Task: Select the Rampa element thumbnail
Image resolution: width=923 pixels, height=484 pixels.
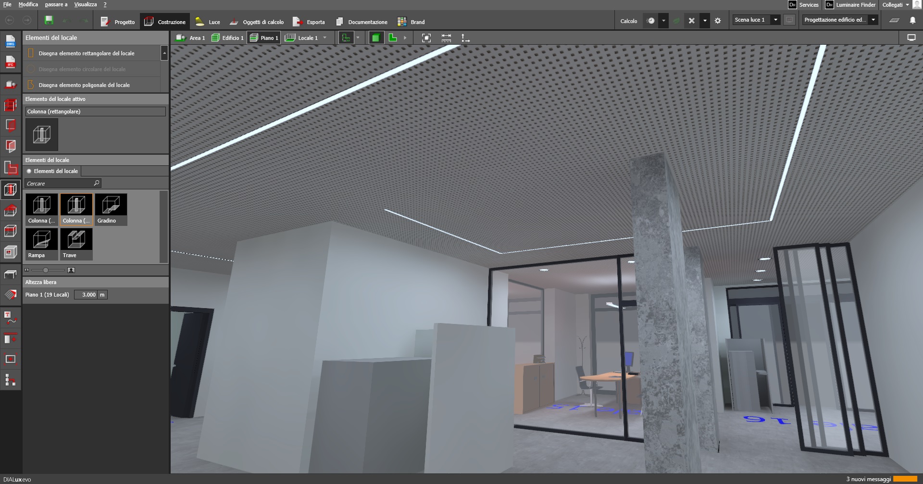Action: pos(42,244)
